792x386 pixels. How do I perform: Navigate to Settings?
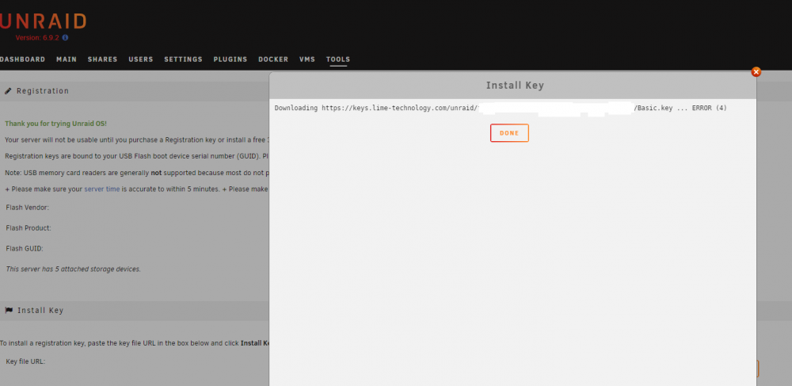point(184,59)
